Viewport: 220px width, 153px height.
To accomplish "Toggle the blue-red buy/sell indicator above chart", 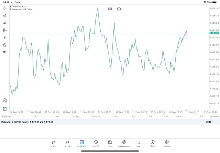I will click(x=110, y=9).
